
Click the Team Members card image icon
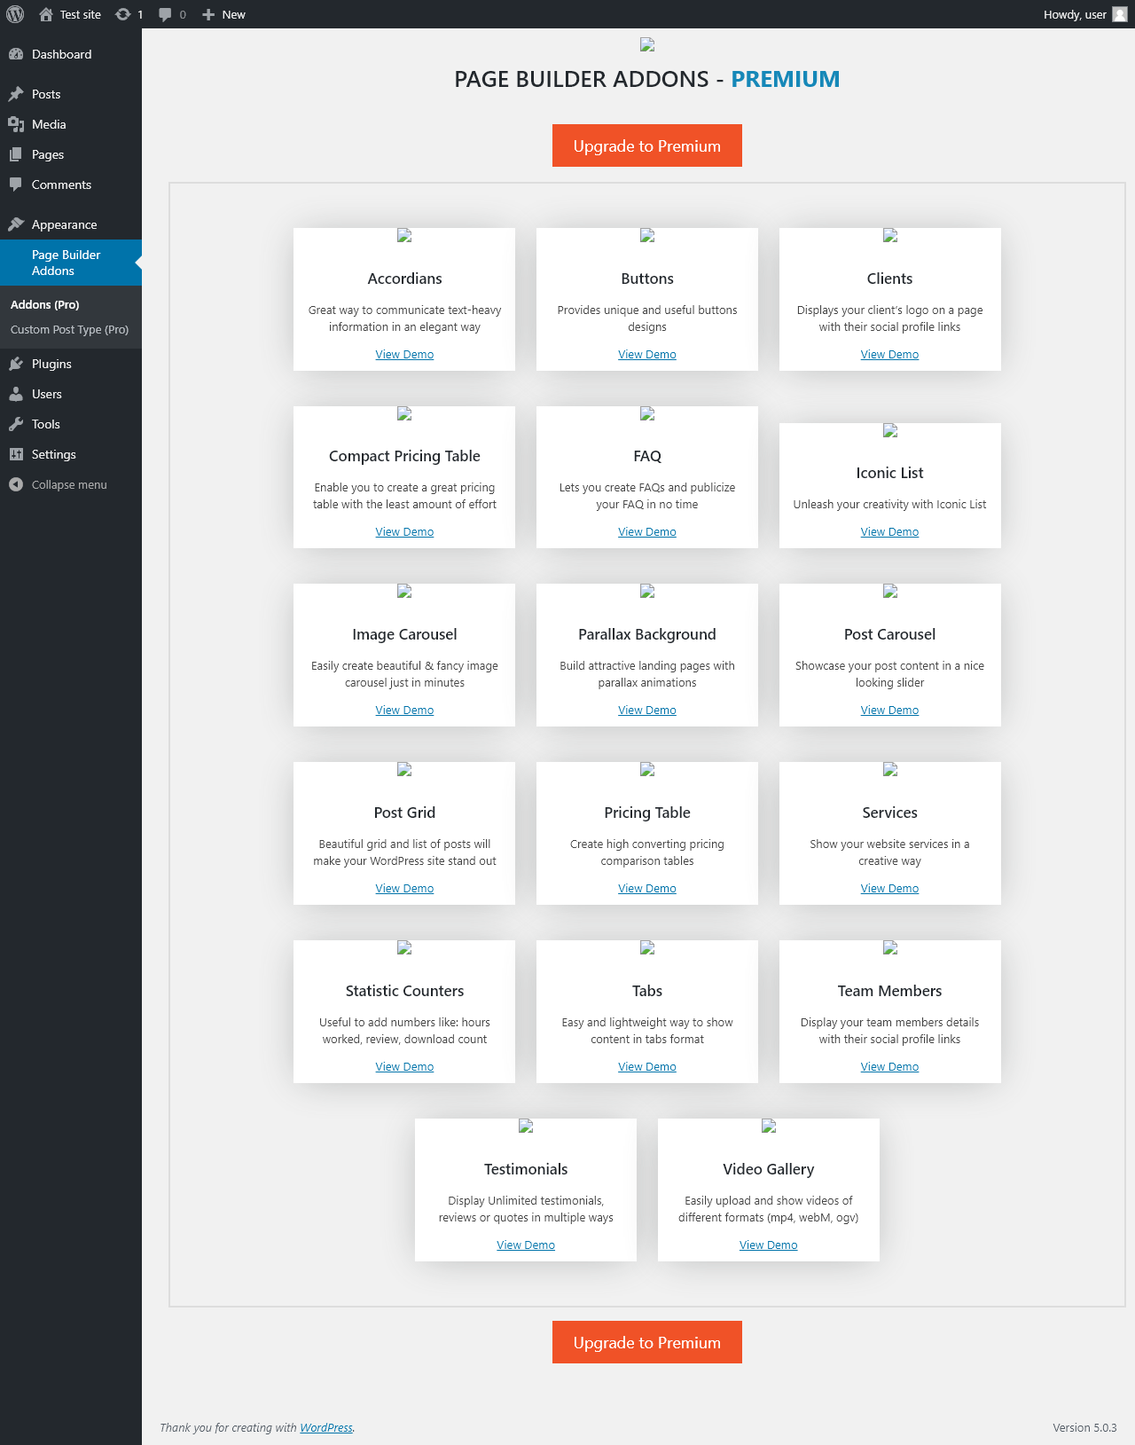tap(890, 947)
